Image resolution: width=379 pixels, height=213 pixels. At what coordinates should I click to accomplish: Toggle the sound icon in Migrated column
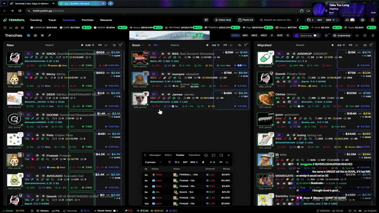coord(365,45)
